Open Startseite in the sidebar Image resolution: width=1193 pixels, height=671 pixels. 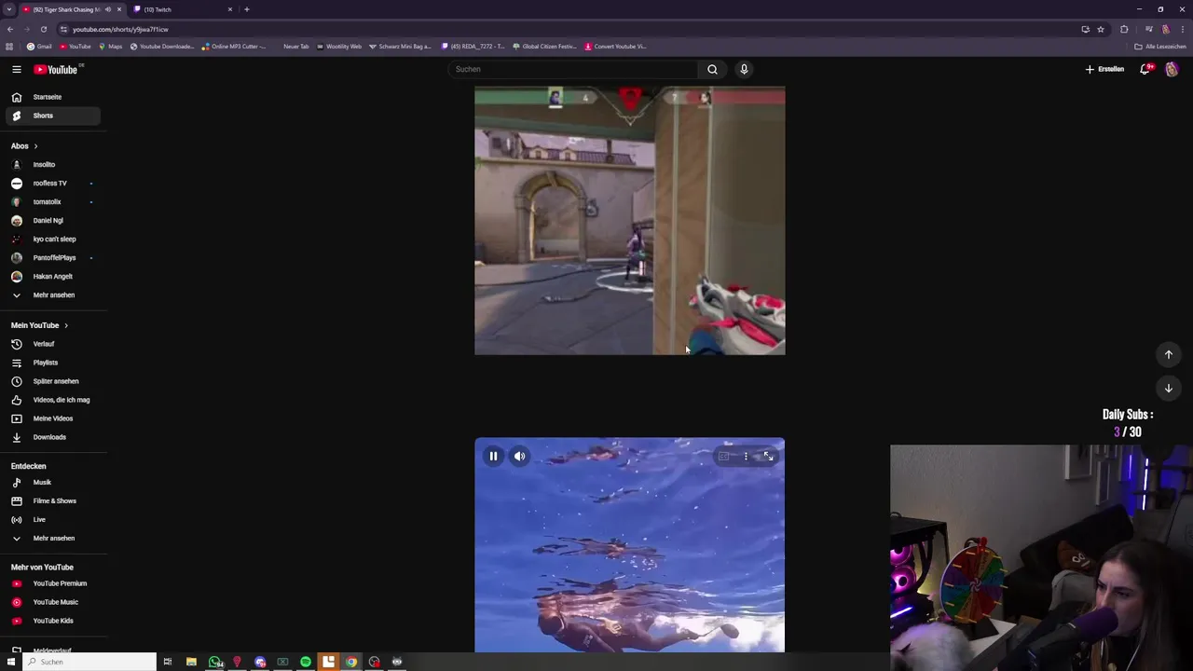53,97
